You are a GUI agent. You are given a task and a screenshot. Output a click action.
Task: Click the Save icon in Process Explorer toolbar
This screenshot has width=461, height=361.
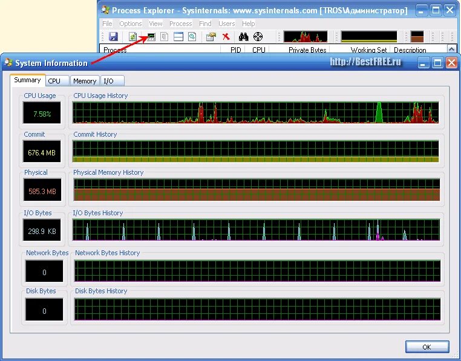click(113, 37)
